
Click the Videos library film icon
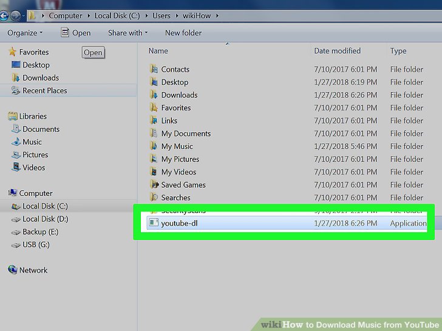[x=16, y=167]
